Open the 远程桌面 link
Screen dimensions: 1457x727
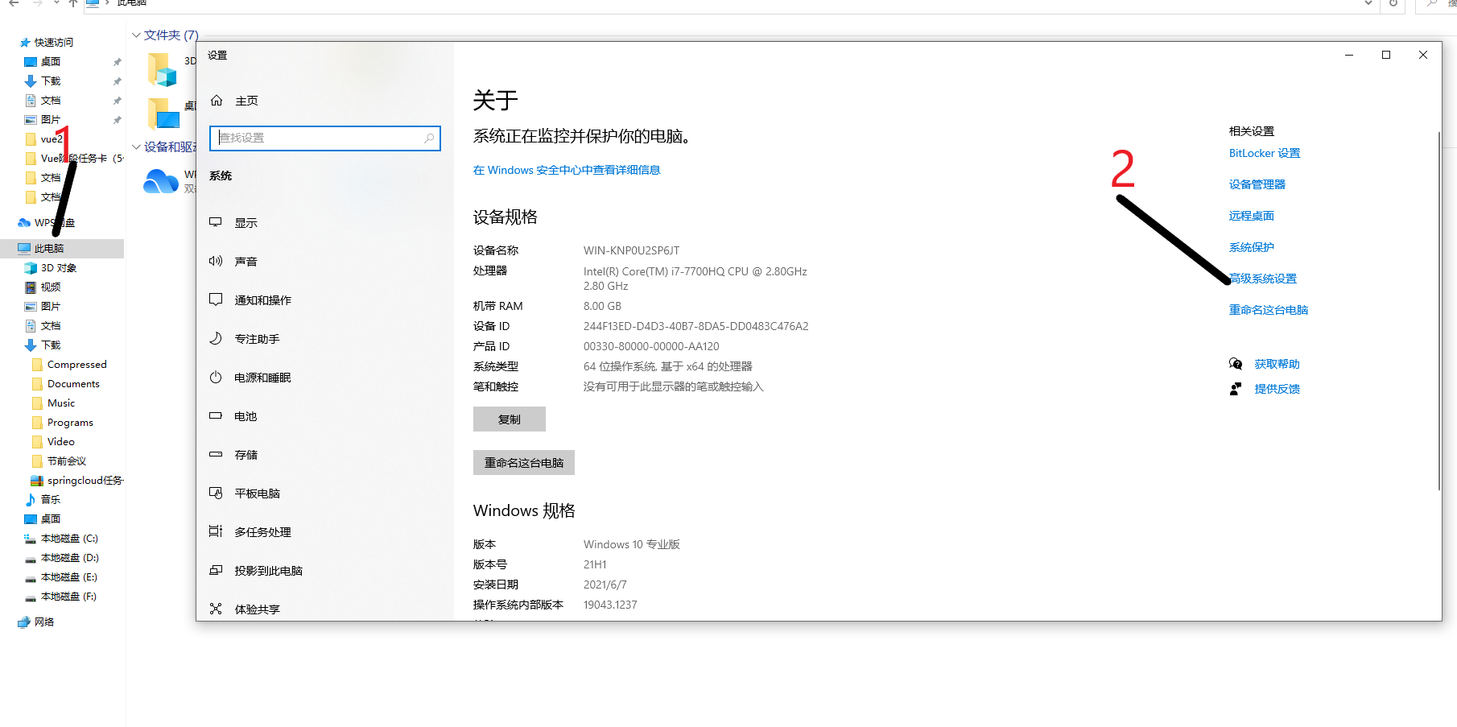[x=1252, y=216]
